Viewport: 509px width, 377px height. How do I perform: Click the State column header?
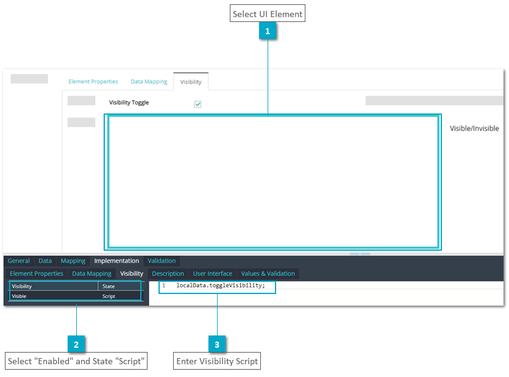point(119,286)
